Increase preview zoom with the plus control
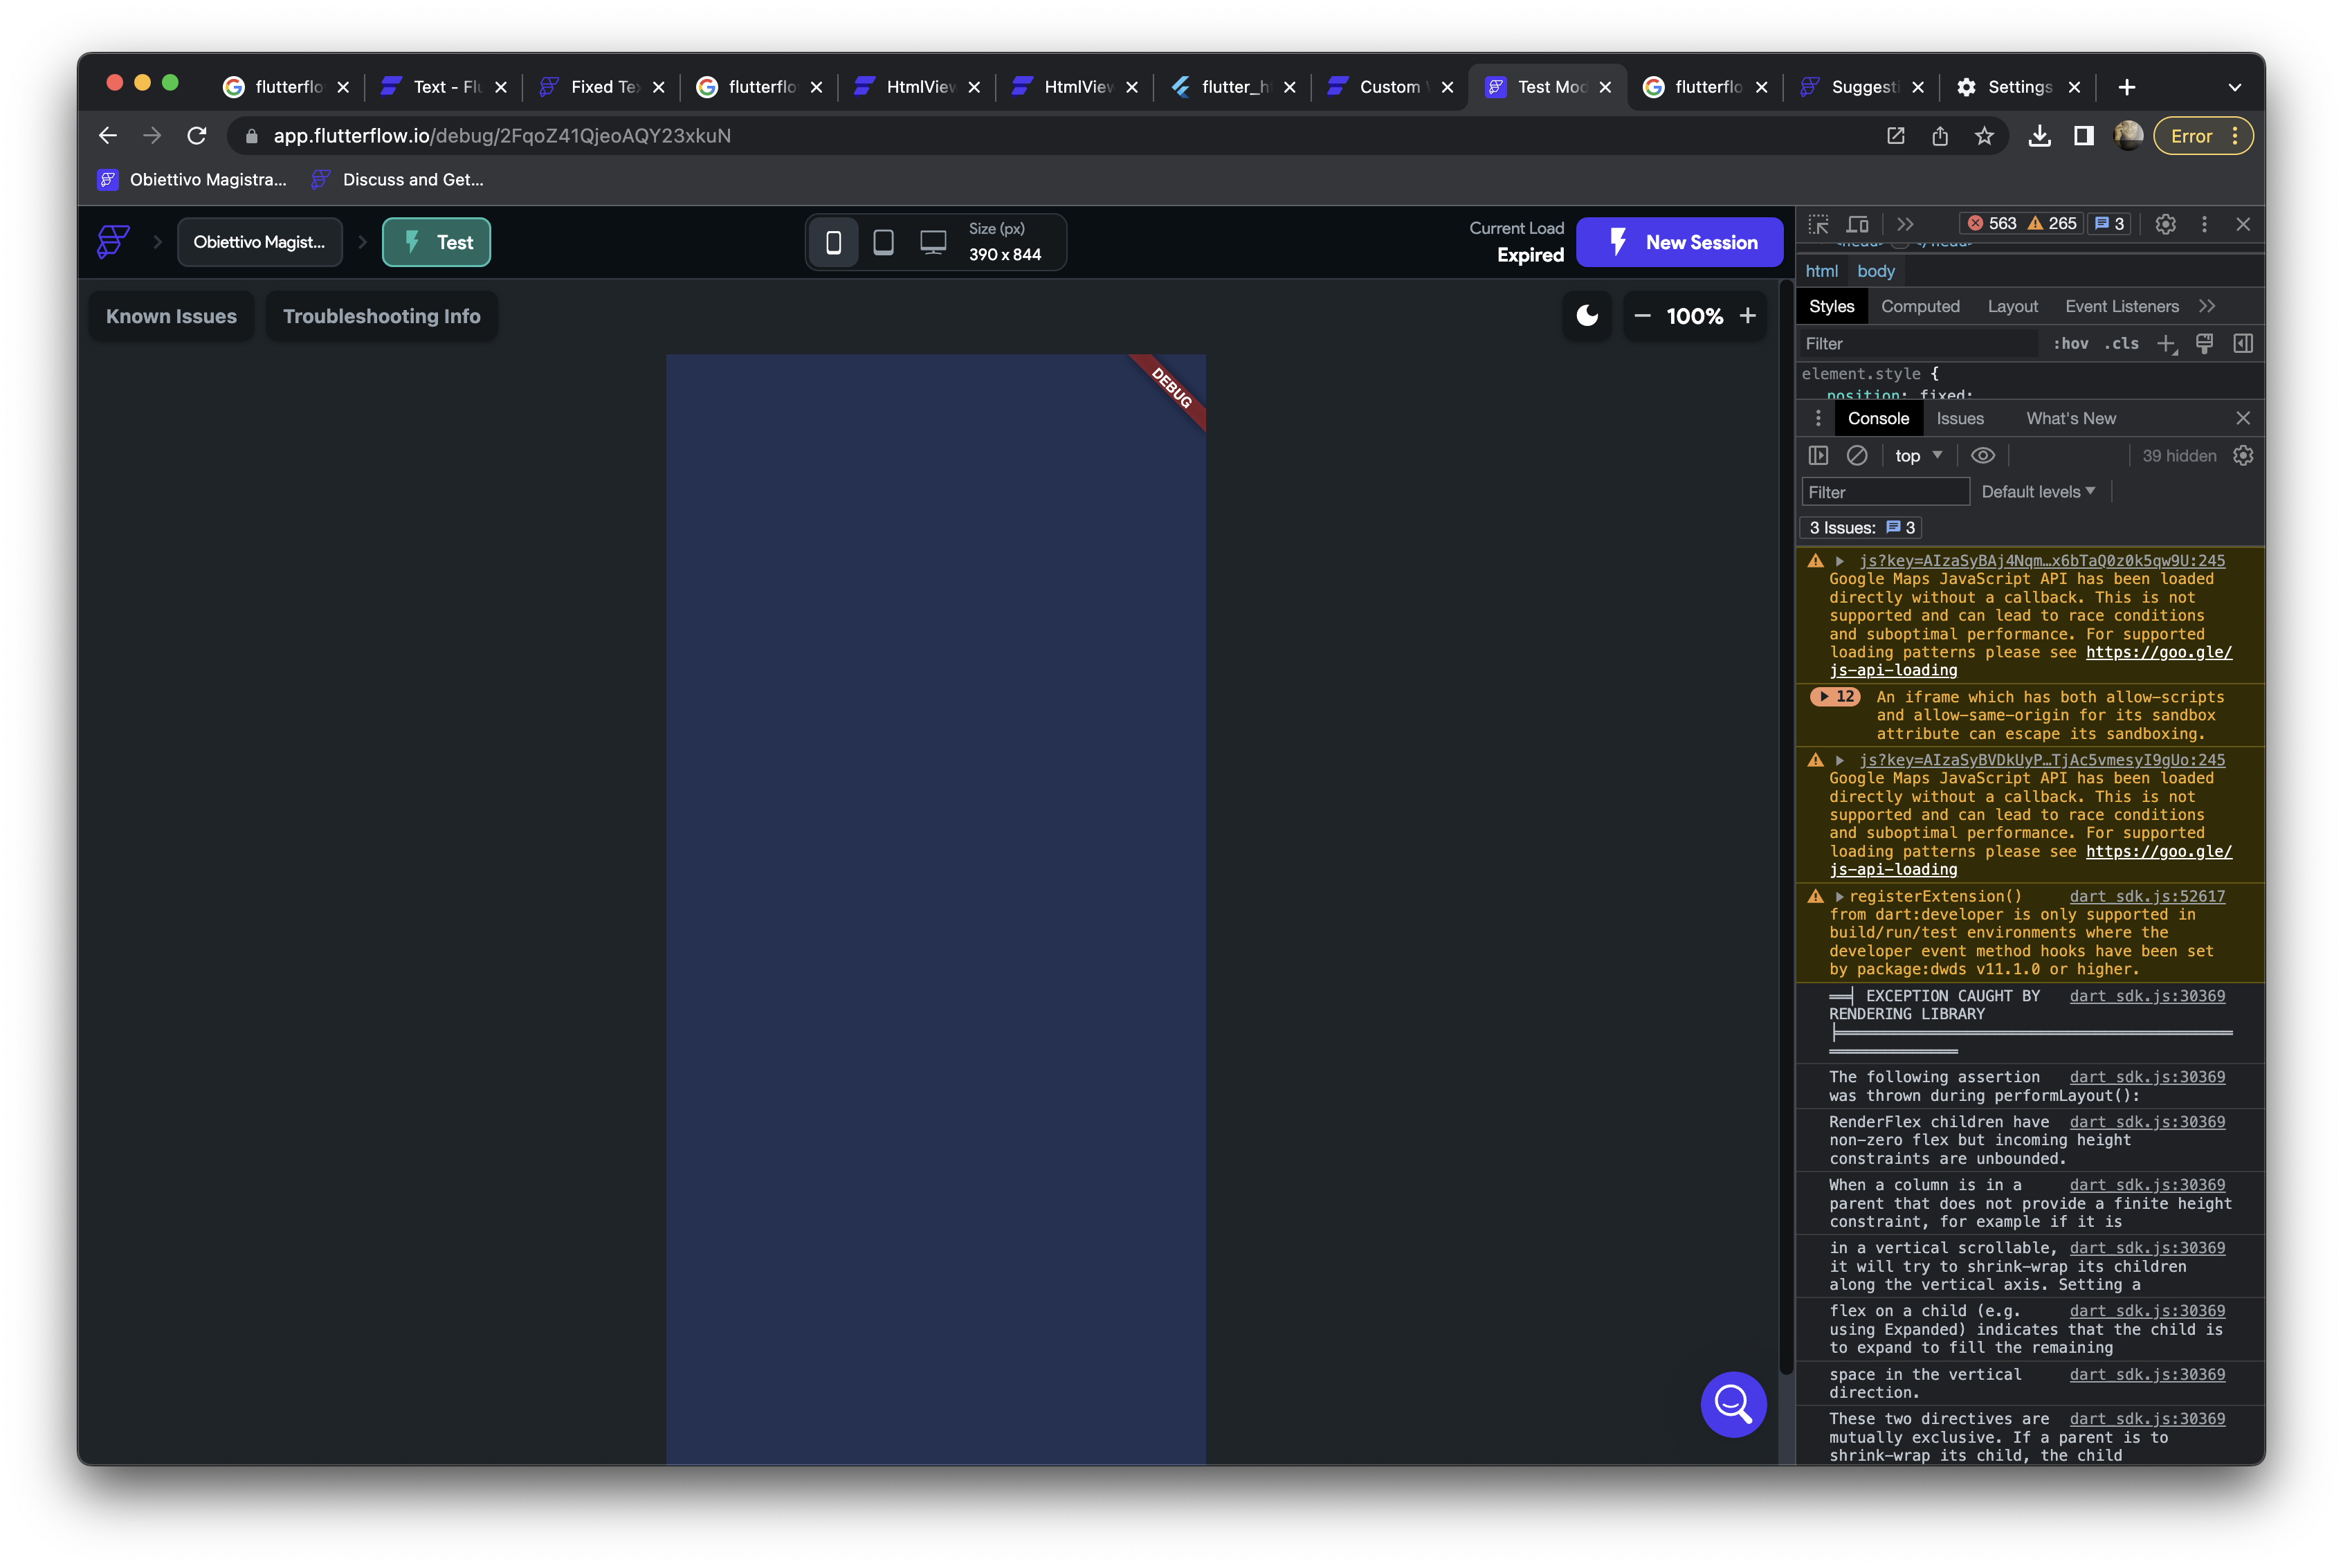 [x=1748, y=316]
